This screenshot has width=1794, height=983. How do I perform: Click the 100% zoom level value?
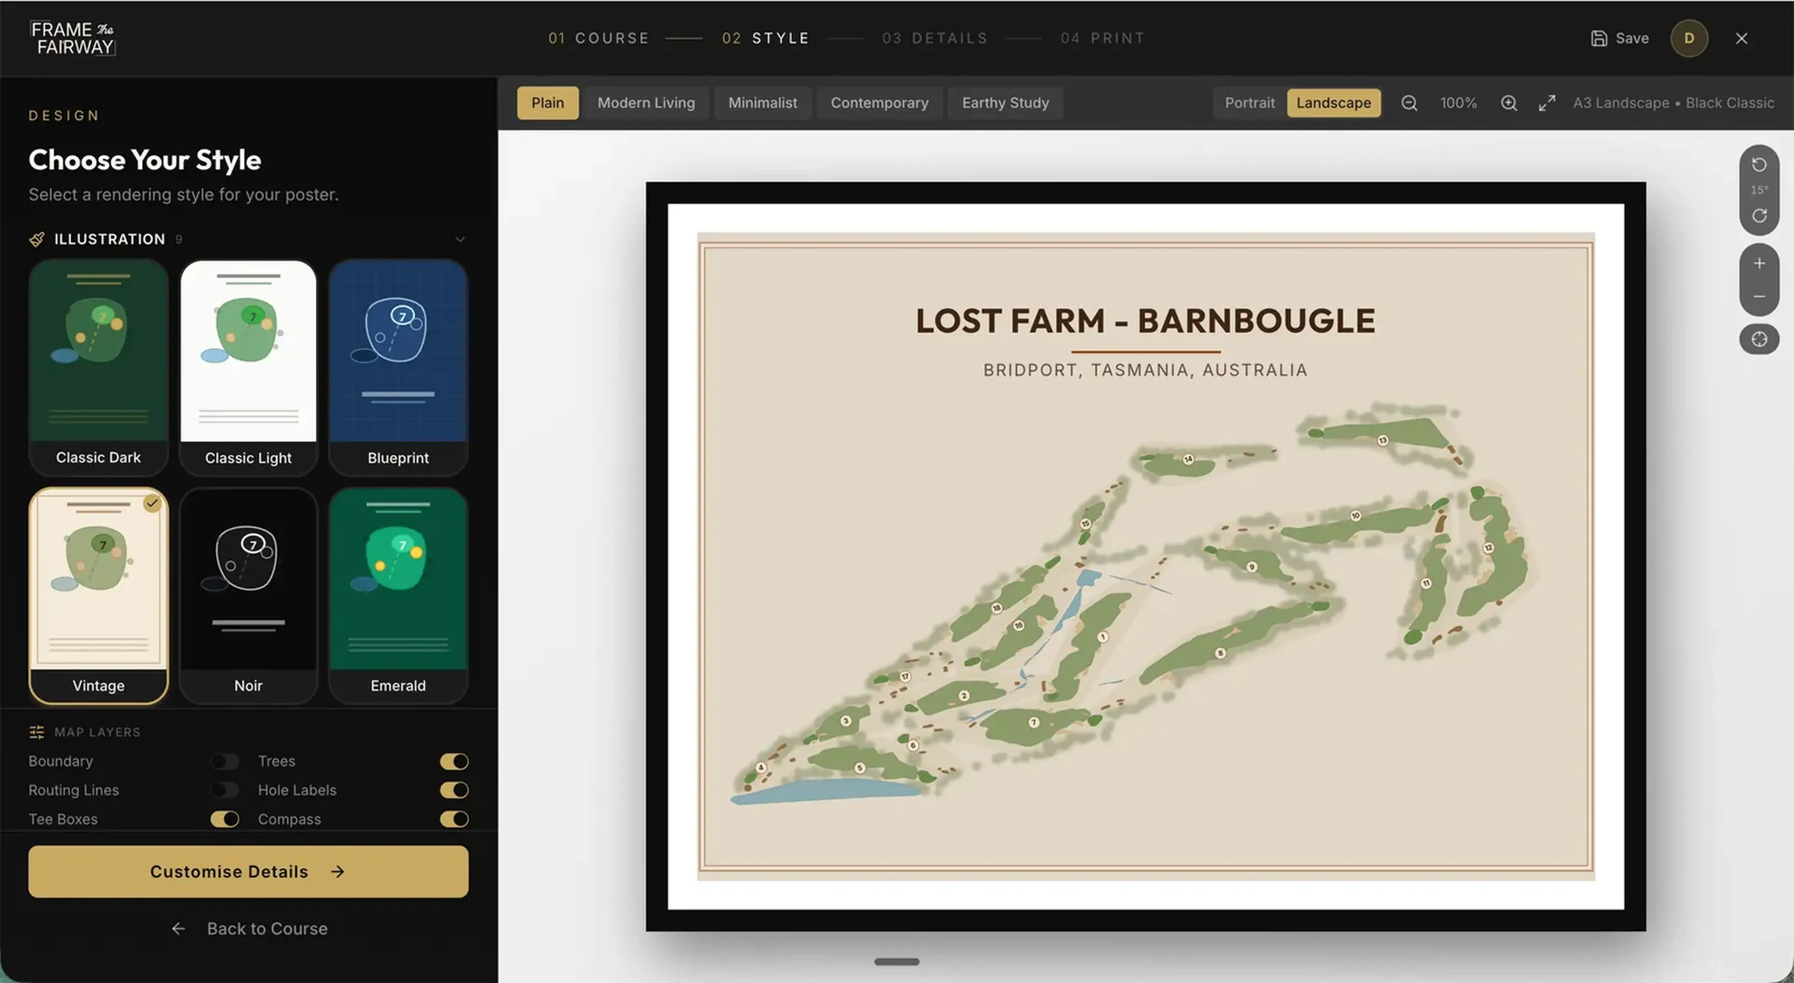coord(1458,103)
